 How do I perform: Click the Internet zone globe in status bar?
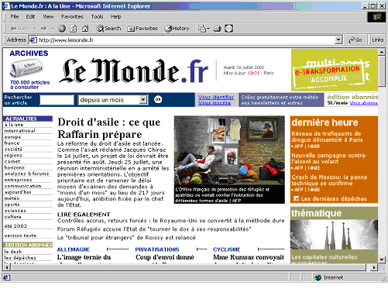pos(318,277)
